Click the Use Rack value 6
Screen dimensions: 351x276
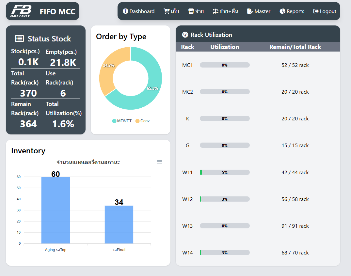click(x=63, y=93)
